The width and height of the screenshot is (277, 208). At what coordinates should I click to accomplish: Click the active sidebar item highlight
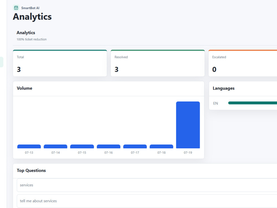coord(2,62)
